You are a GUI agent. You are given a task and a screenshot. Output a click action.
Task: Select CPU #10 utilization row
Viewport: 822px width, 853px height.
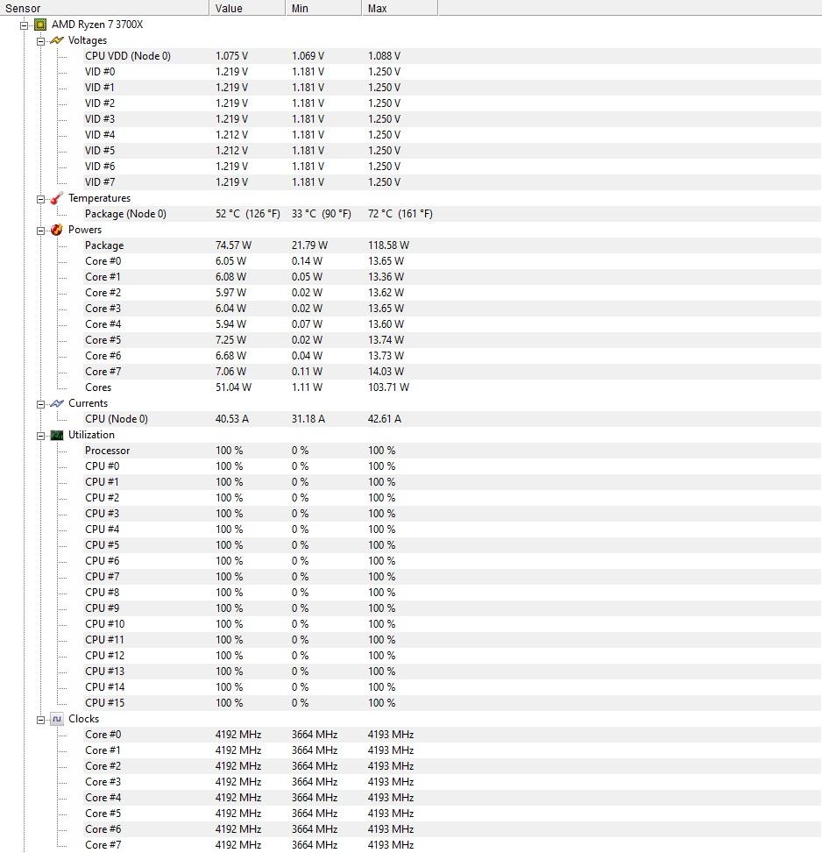(451, 624)
